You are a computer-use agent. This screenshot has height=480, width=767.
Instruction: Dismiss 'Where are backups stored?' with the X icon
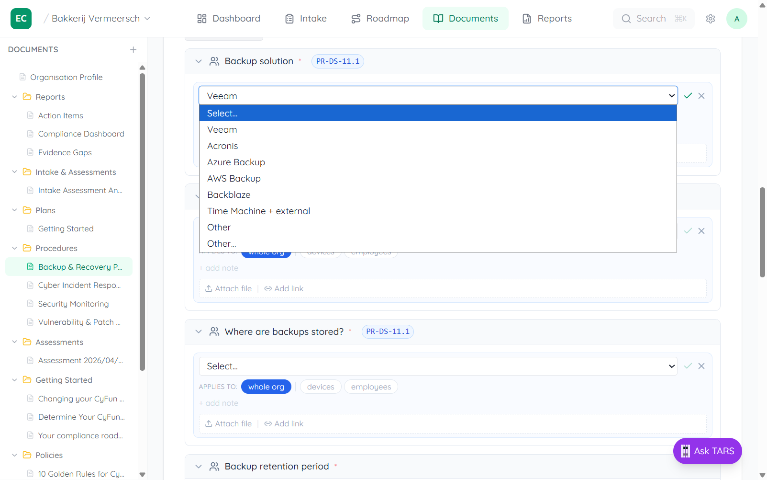(702, 366)
